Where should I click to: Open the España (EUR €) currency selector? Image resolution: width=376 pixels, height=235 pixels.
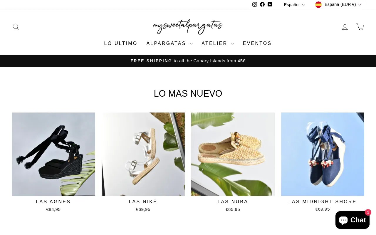338,5
